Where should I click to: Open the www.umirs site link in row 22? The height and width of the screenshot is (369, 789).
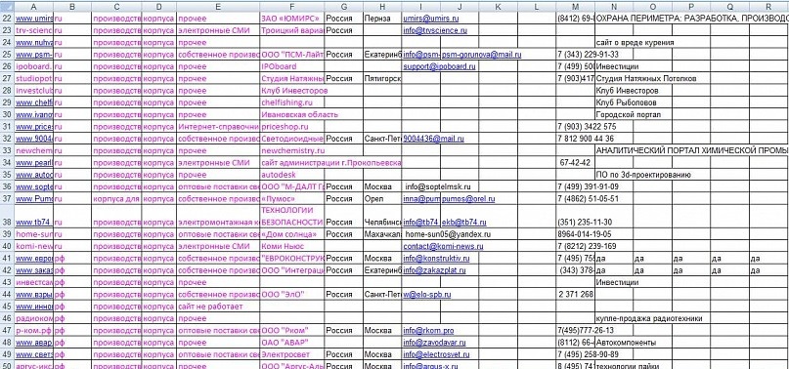pos(33,19)
